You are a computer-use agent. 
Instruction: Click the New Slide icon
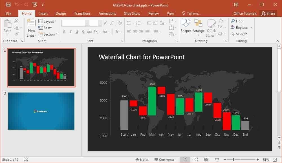31,23
